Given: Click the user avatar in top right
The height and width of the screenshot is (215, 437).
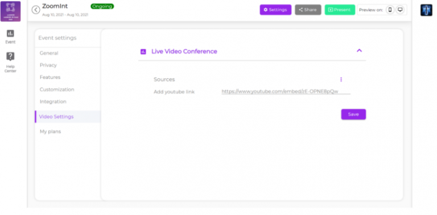Looking at the screenshot, I should (x=426, y=10).
